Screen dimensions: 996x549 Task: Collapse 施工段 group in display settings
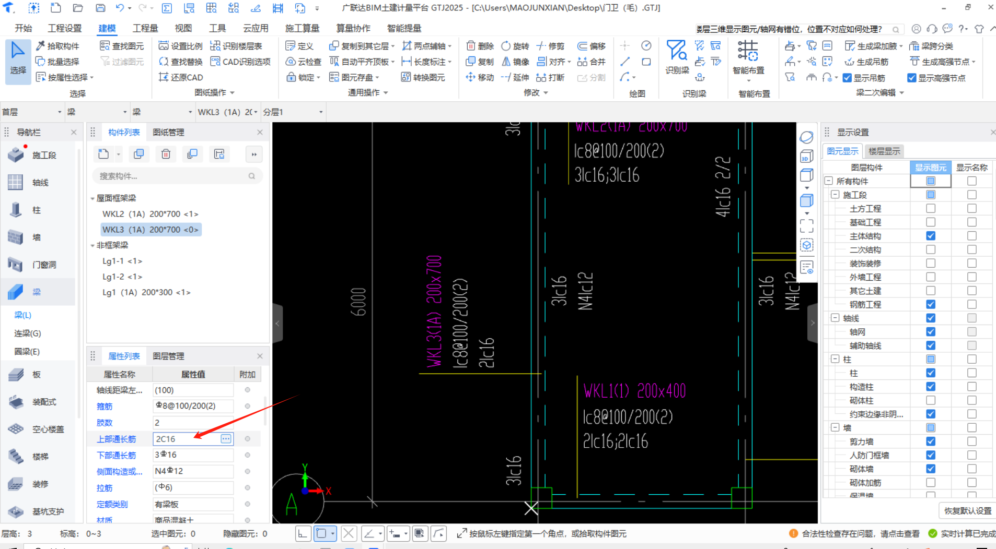835,194
